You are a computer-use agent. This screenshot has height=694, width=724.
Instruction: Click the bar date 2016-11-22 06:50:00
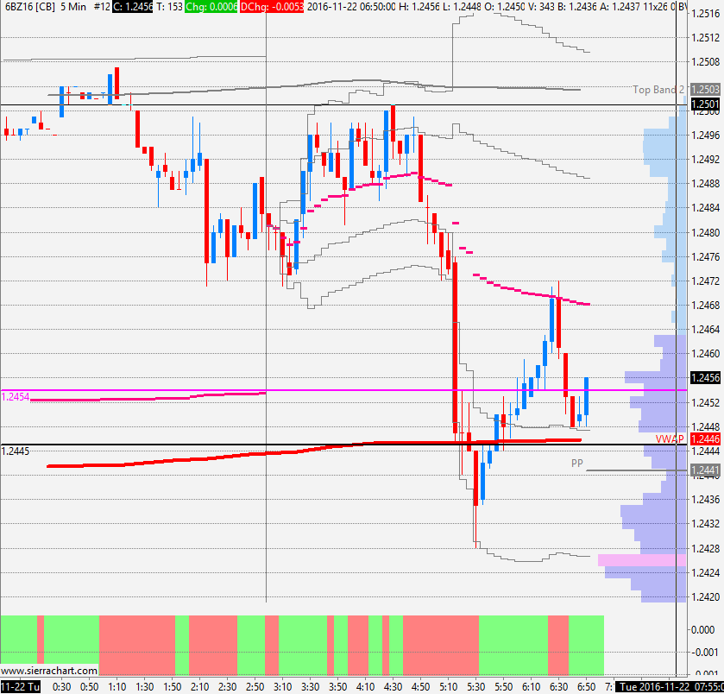[x=351, y=6]
